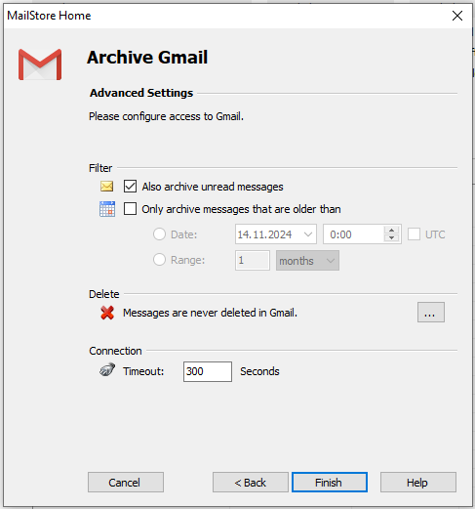475x509 pixels.
Task: Click the Finish button
Action: [x=330, y=482]
